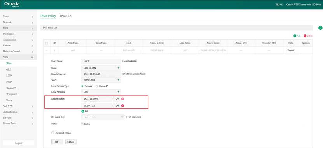Click the red Delete icon above table
Screen dimensions: 323x148
pyautogui.click(x=305, y=36)
